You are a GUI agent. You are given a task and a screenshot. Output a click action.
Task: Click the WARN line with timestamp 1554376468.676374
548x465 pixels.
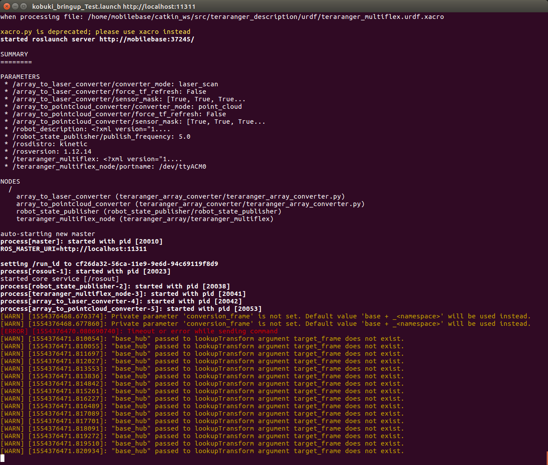[265, 316]
